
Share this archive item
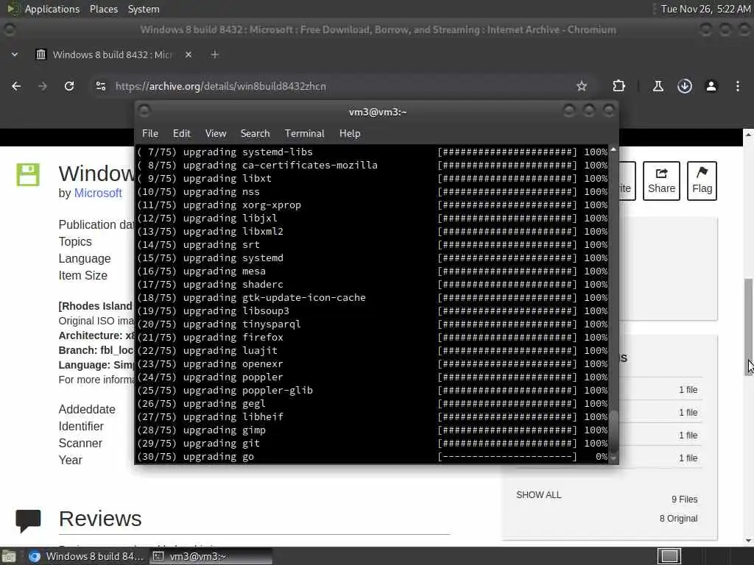(x=661, y=181)
